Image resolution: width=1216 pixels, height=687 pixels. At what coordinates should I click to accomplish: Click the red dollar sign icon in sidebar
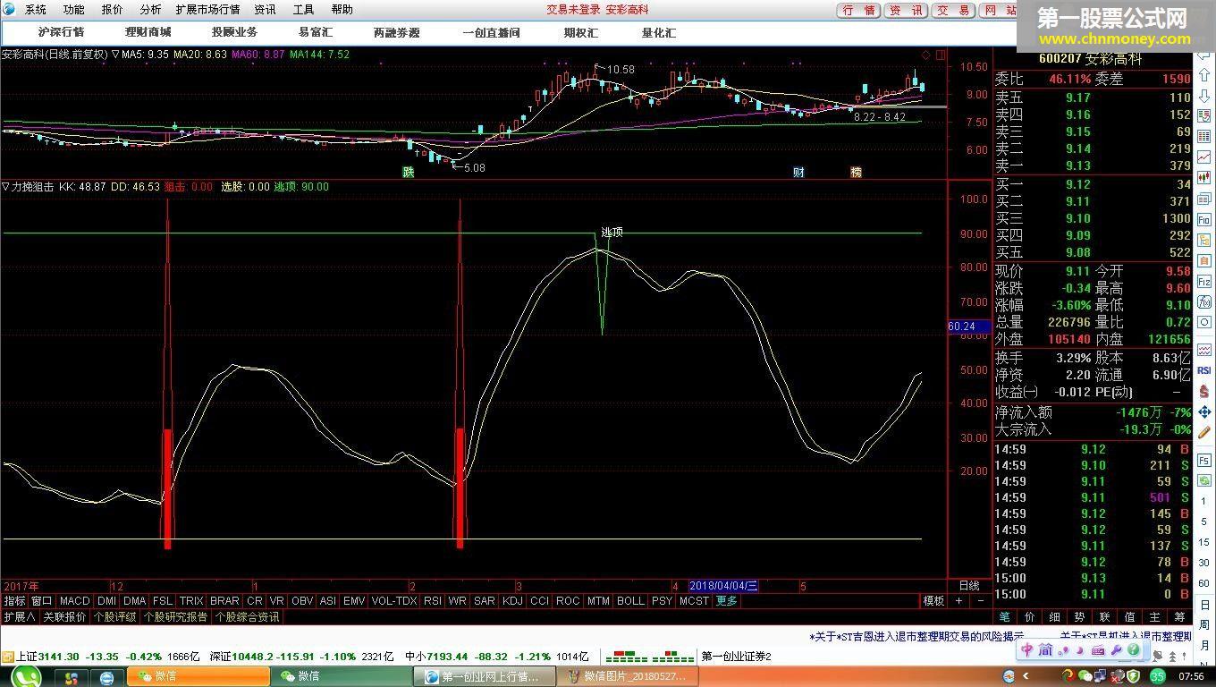tap(1203, 391)
